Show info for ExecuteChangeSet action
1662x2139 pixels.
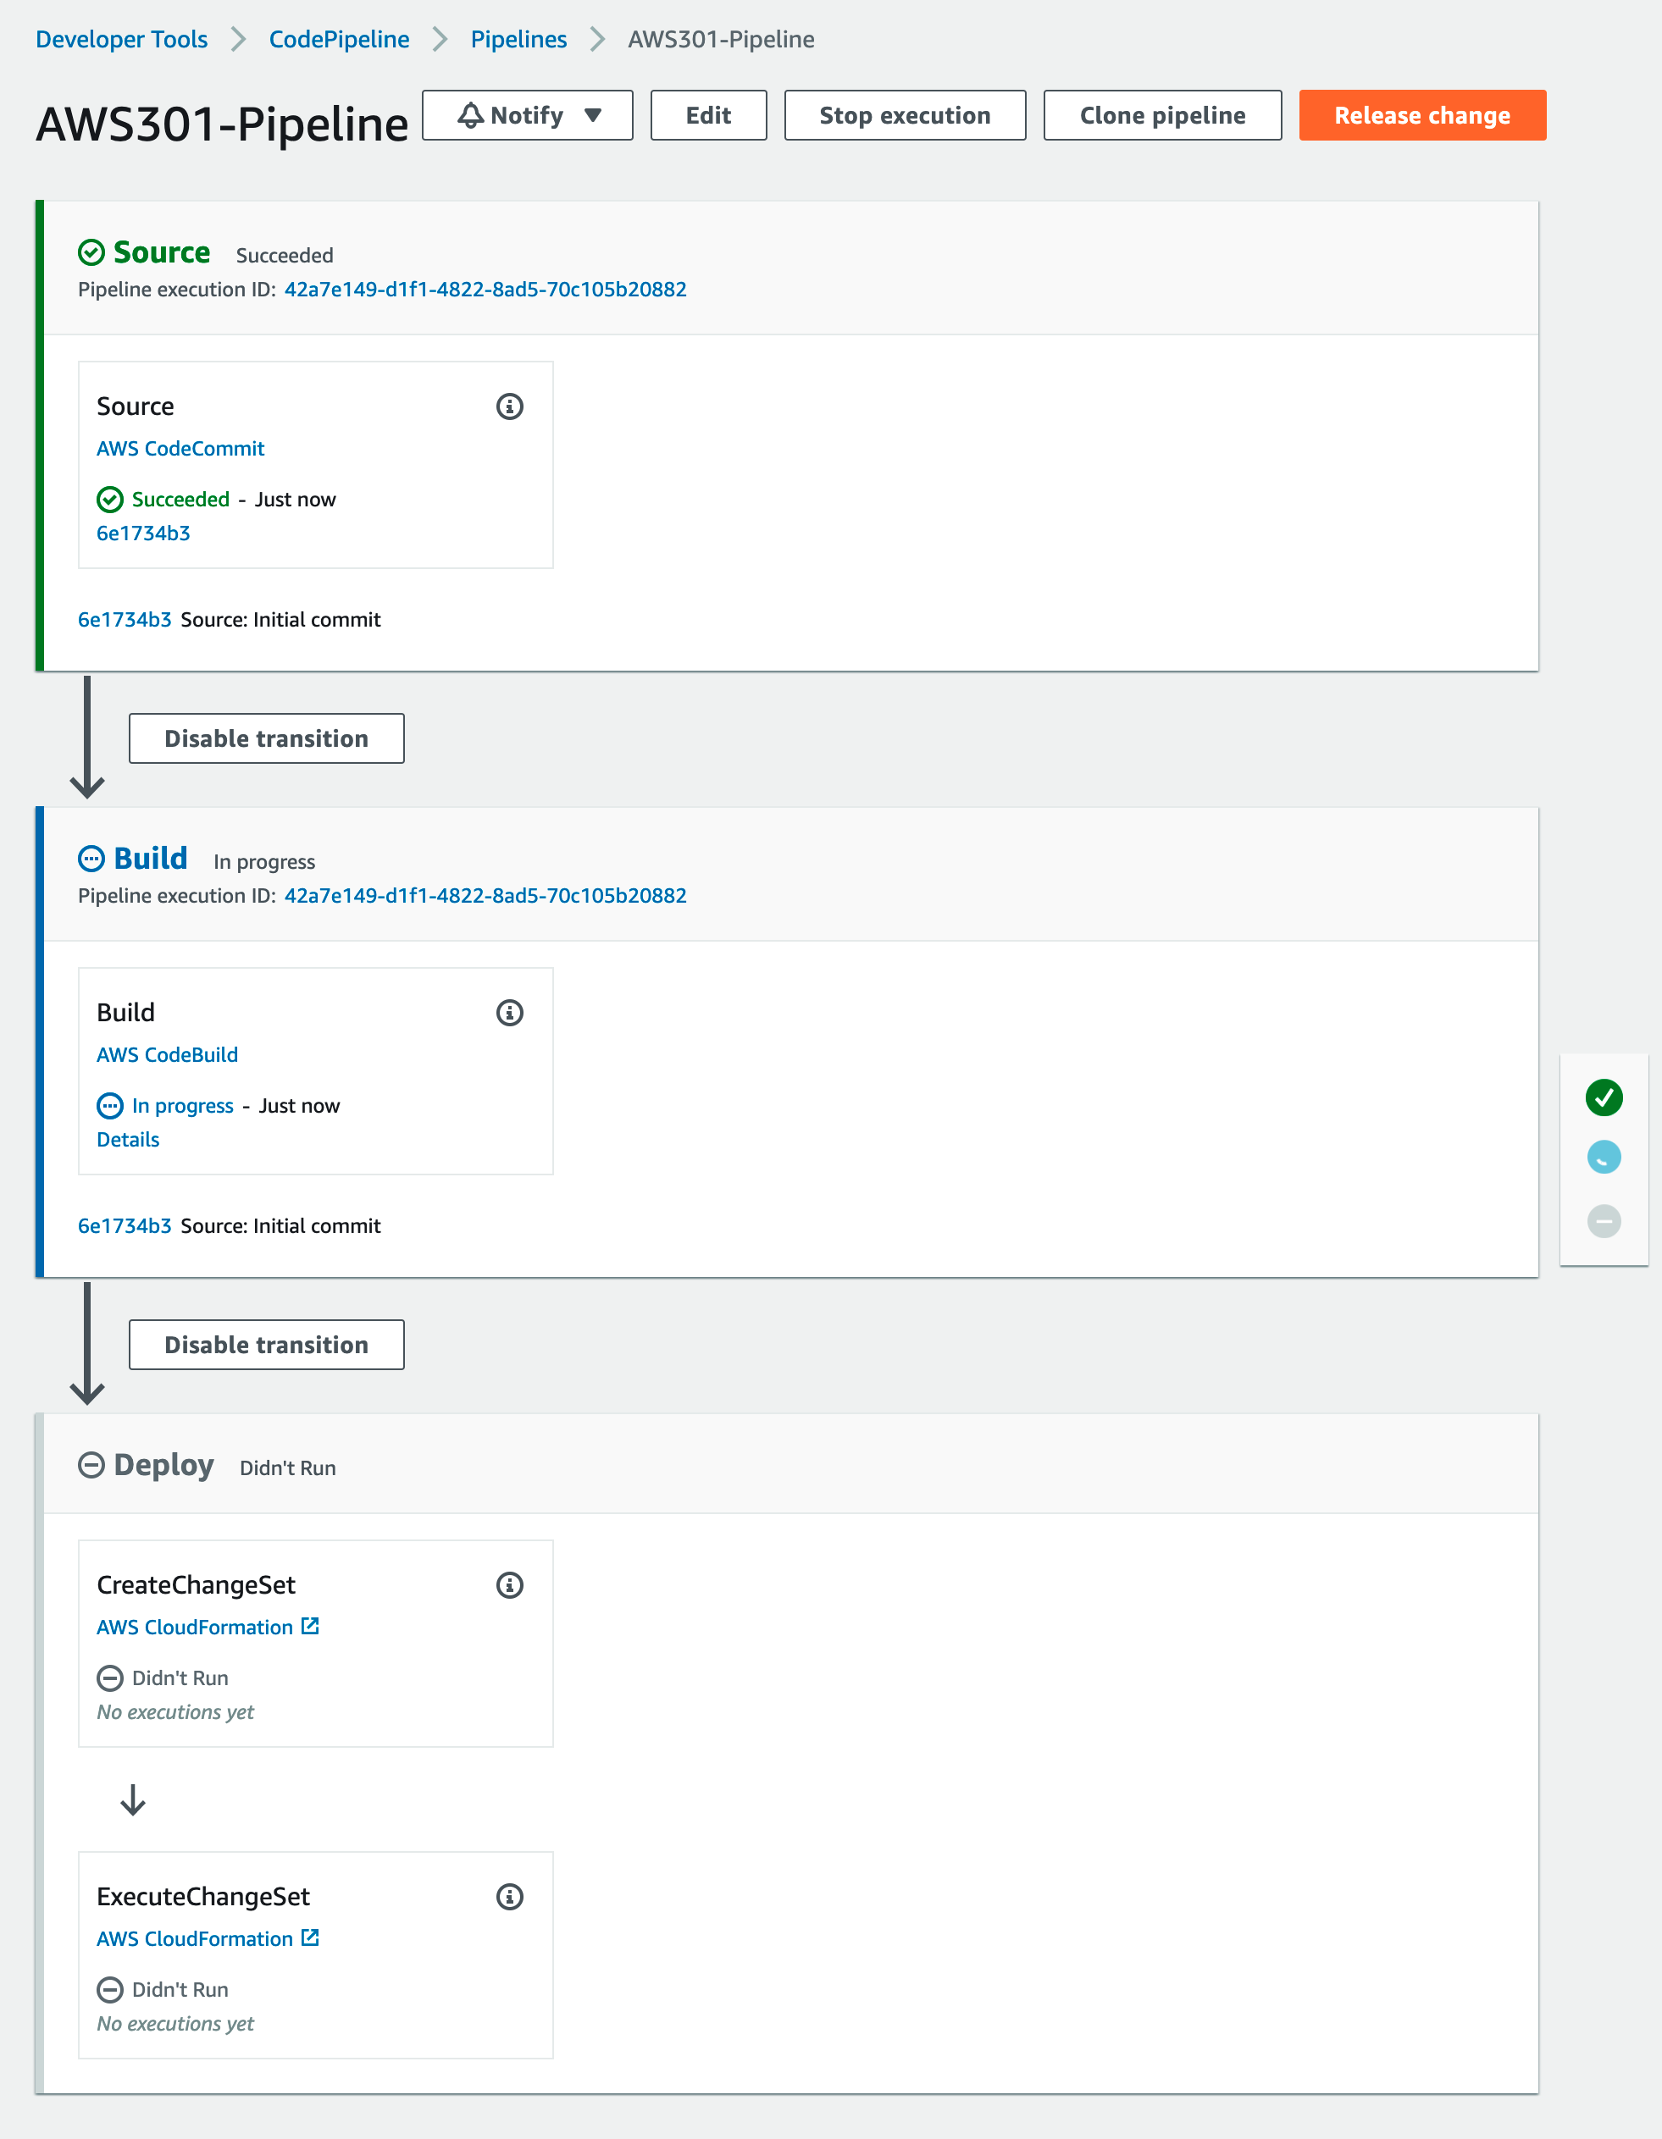click(x=510, y=1897)
